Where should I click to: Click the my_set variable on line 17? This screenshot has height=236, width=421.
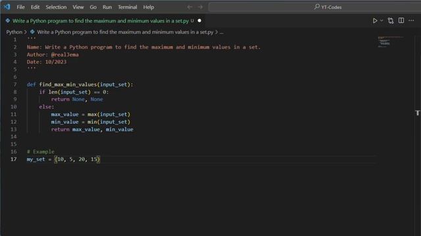coord(36,159)
